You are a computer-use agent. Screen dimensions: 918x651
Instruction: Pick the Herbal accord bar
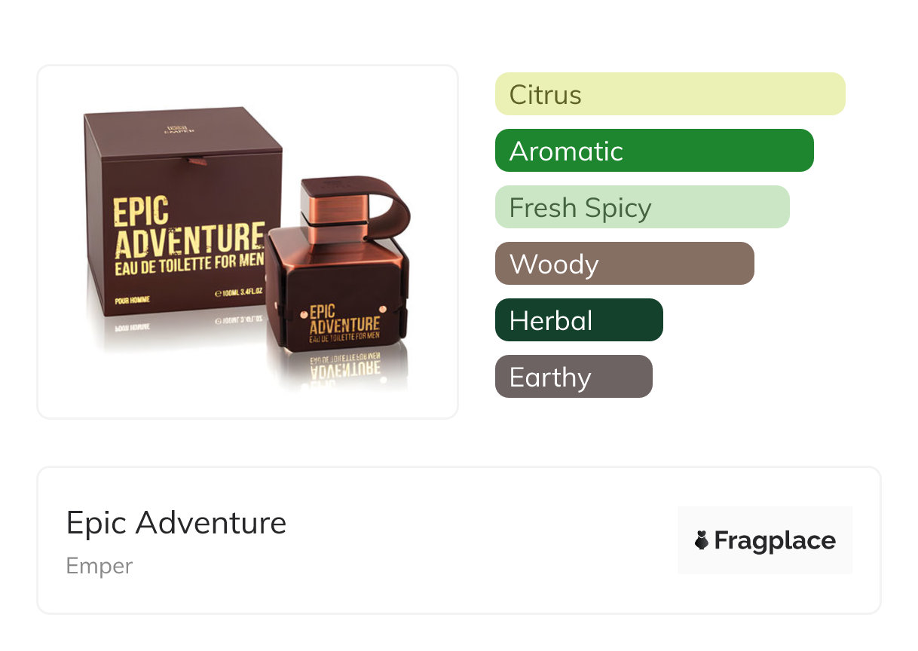coord(579,320)
